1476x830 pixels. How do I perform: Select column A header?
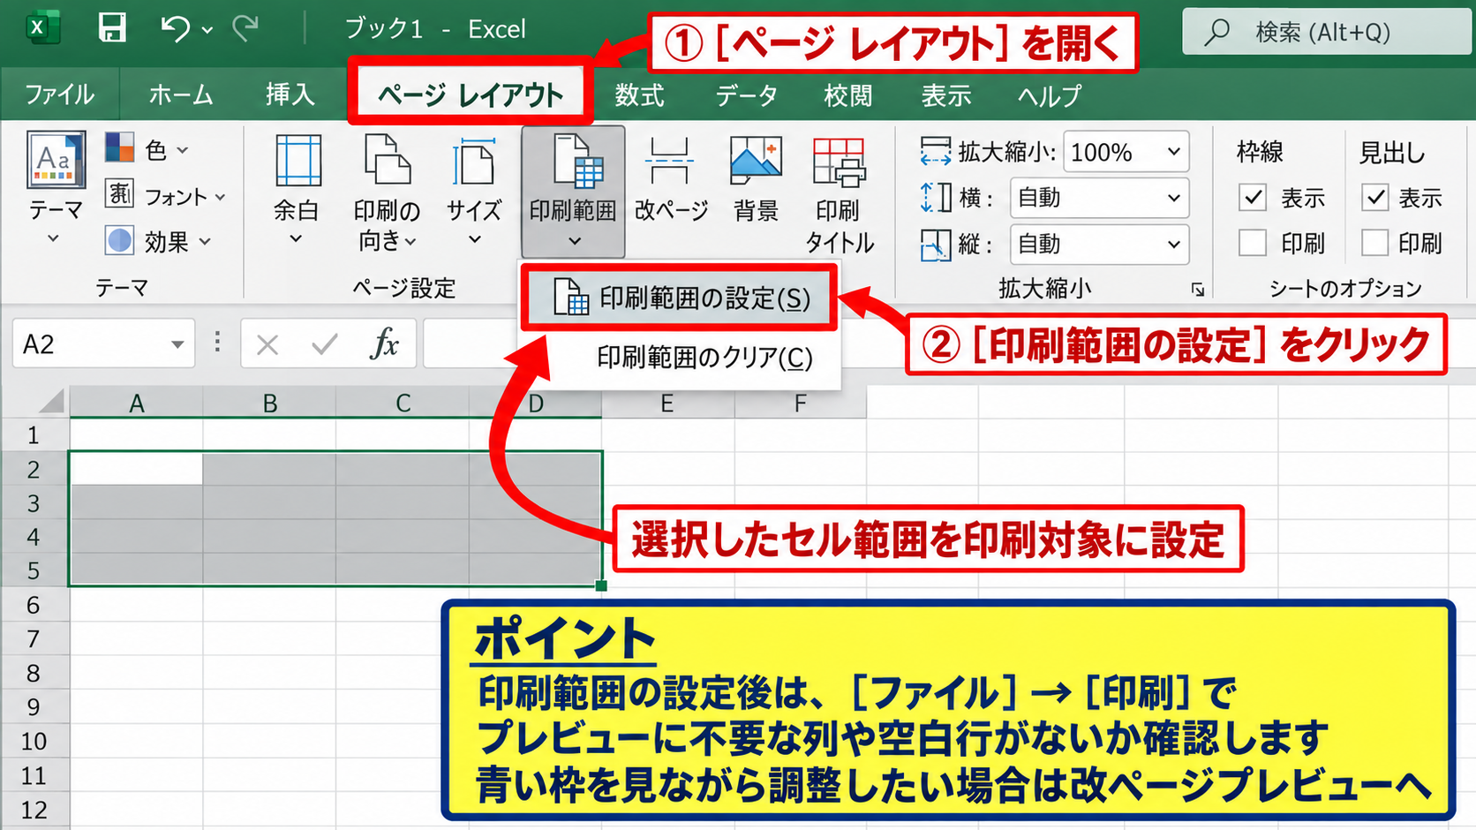point(137,404)
